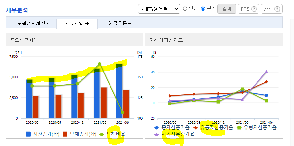Toggle the 부채총계(좌) legend entry
Viewport: 294px width, 146px height.
pyautogui.click(x=79, y=134)
